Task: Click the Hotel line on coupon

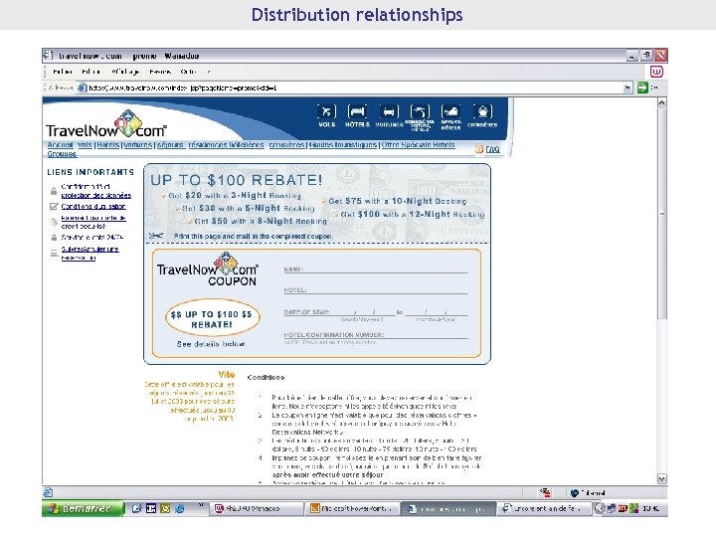Action: click(375, 289)
